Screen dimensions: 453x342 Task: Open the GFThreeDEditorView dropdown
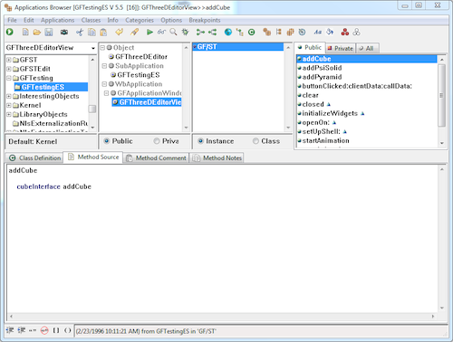click(x=92, y=48)
